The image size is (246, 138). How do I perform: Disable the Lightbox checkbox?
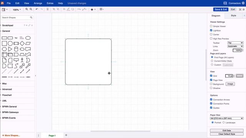pos(211,30)
